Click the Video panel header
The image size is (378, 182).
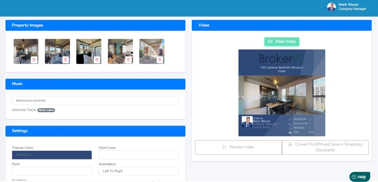(281, 25)
